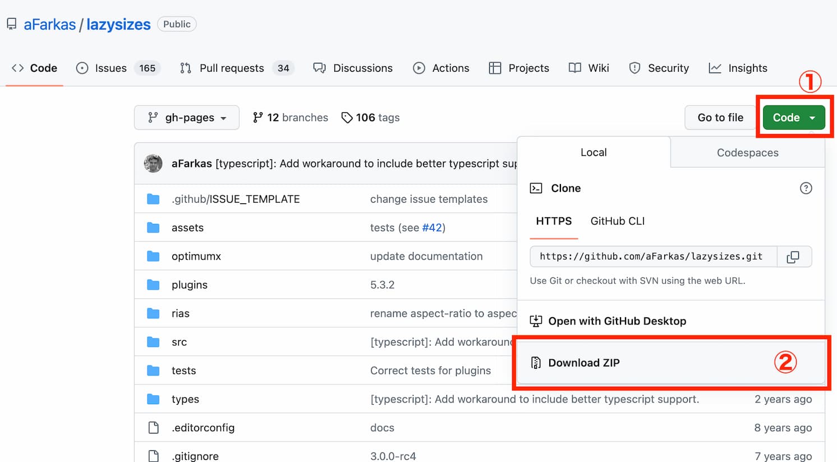Viewport: 837px width, 462px height.
Task: Expand the gh-pages branch dropdown
Action: (x=187, y=117)
